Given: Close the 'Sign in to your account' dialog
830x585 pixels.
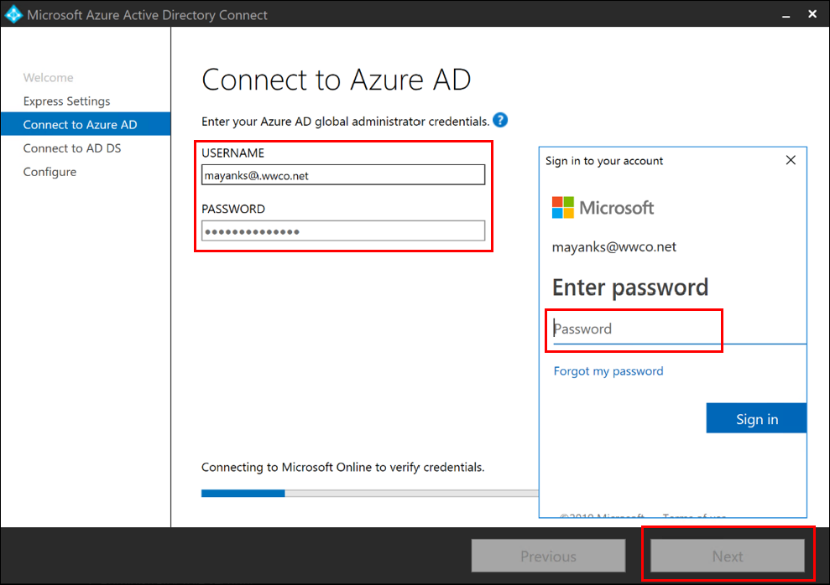Looking at the screenshot, I should pyautogui.click(x=791, y=160).
